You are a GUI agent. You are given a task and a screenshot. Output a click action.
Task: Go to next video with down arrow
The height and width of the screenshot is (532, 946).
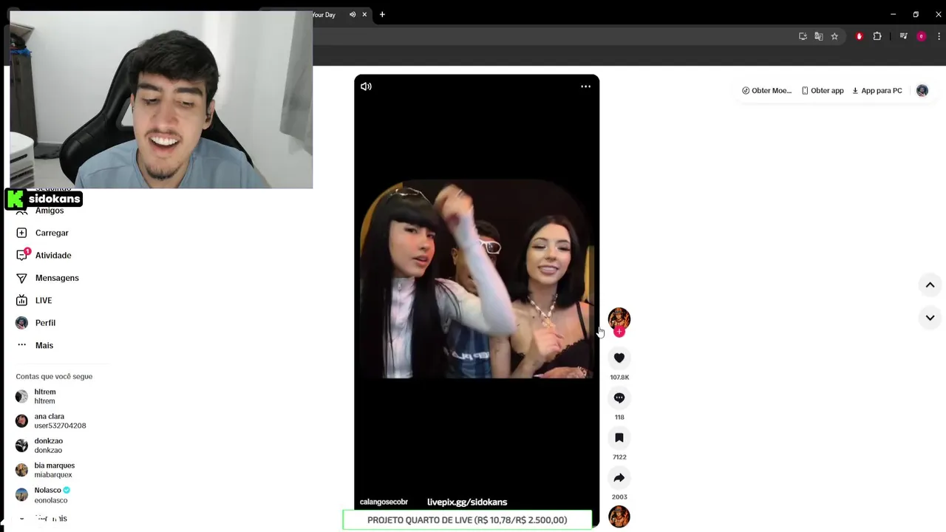[930, 318]
